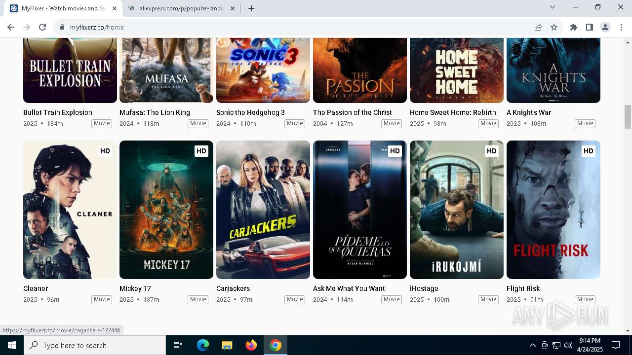Image resolution: width=632 pixels, height=355 pixels.
Task: Click the Bullet Train Explosion title link
Action: 58,112
